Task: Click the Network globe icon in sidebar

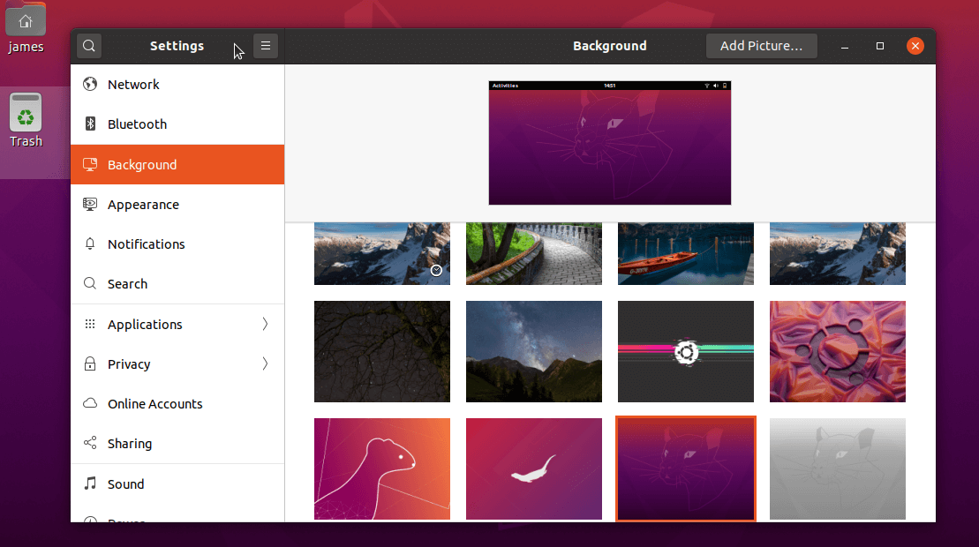Action: tap(90, 84)
